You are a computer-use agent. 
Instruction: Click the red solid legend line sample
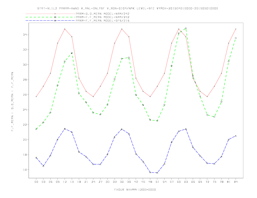click(50, 14)
